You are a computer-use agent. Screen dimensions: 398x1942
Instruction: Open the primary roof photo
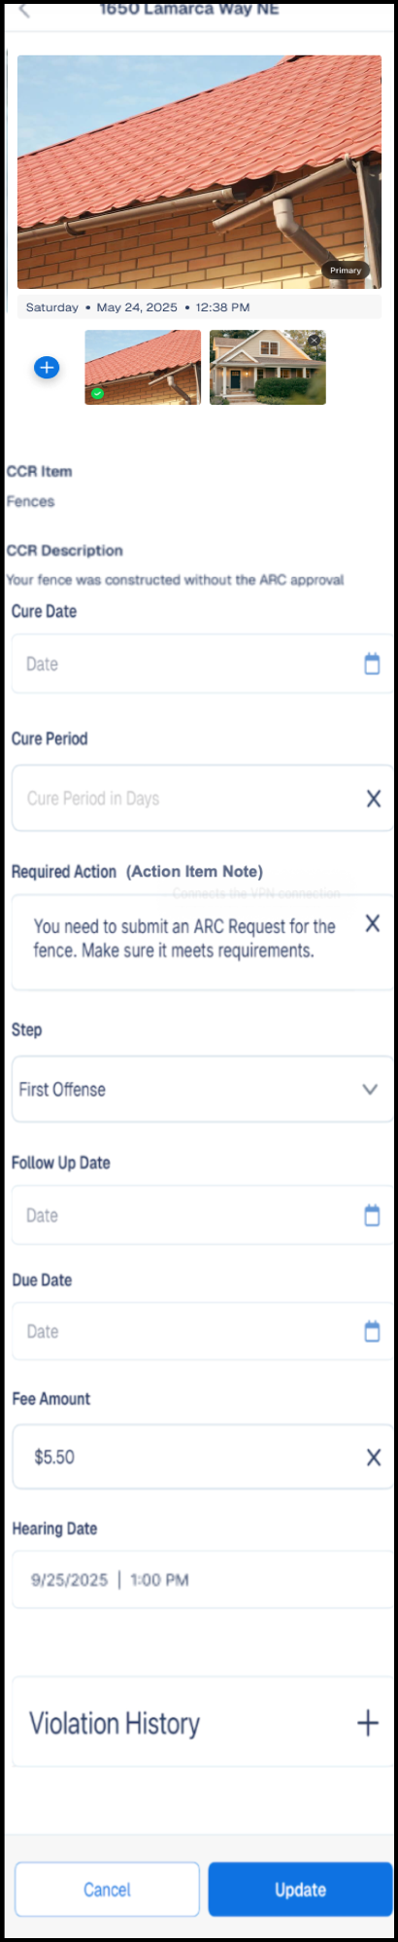(199, 172)
